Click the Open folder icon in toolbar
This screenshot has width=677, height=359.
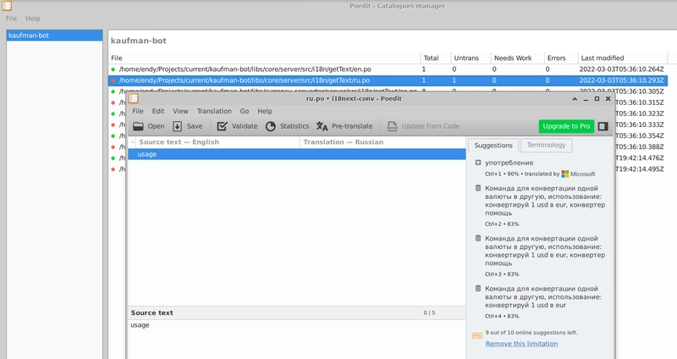138,126
